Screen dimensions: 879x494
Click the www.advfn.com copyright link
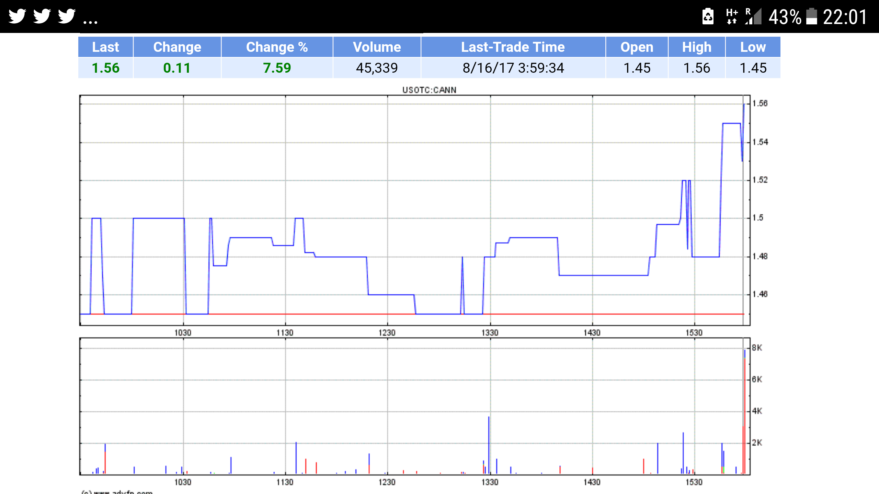tap(123, 492)
